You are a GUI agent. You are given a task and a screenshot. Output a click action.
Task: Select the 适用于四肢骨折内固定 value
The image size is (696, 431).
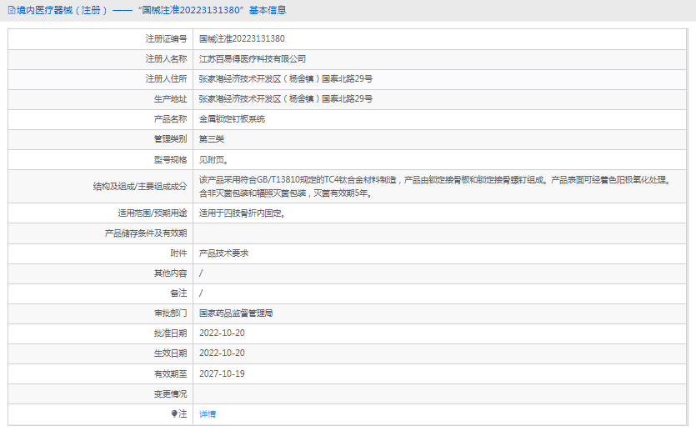click(242, 213)
